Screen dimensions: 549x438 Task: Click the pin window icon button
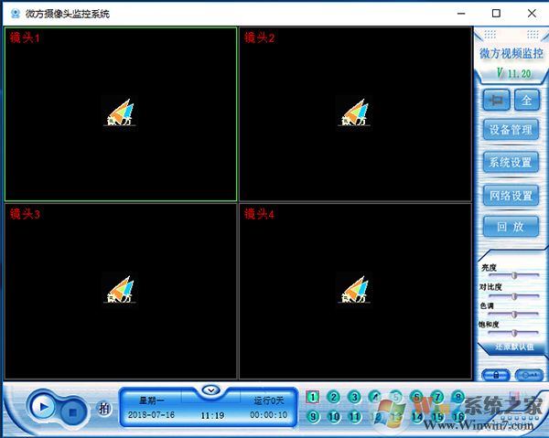(x=496, y=100)
